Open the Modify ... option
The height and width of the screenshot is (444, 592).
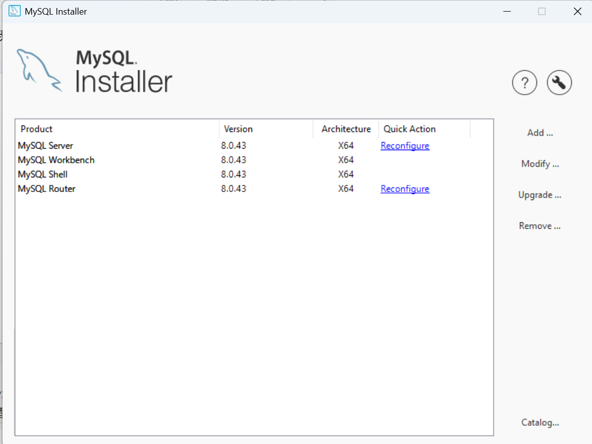540,164
